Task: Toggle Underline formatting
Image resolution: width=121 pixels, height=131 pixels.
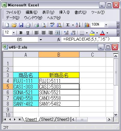Action: 28,33
